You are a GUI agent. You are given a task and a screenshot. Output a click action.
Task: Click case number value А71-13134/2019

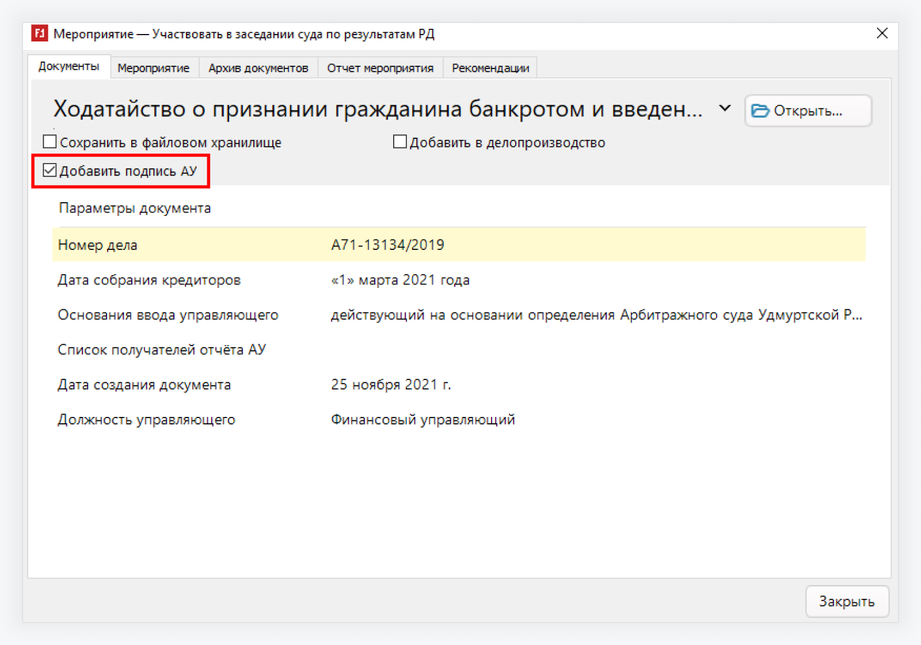[x=387, y=245]
